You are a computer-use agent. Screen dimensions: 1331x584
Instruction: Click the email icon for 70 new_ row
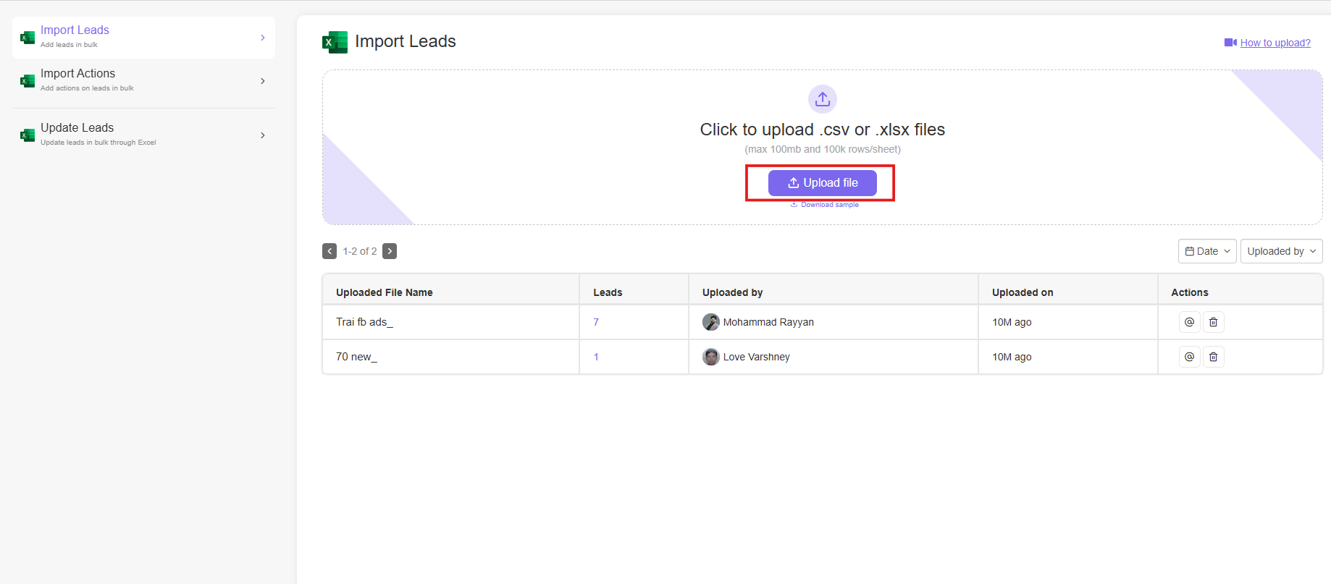tap(1189, 357)
